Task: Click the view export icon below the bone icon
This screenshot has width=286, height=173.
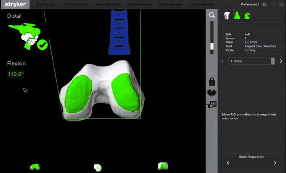Action: pyautogui.click(x=211, y=104)
